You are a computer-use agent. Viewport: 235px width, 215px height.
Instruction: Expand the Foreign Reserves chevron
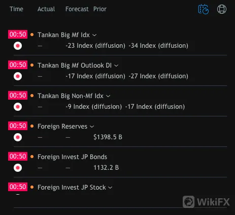pos(92,127)
